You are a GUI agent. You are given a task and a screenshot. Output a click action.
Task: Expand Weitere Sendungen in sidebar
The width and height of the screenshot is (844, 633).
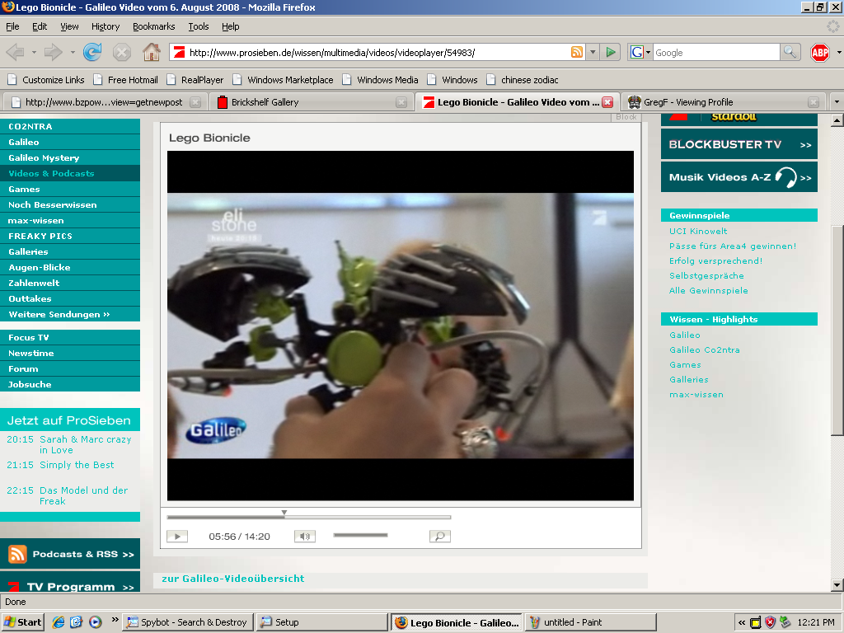point(59,314)
